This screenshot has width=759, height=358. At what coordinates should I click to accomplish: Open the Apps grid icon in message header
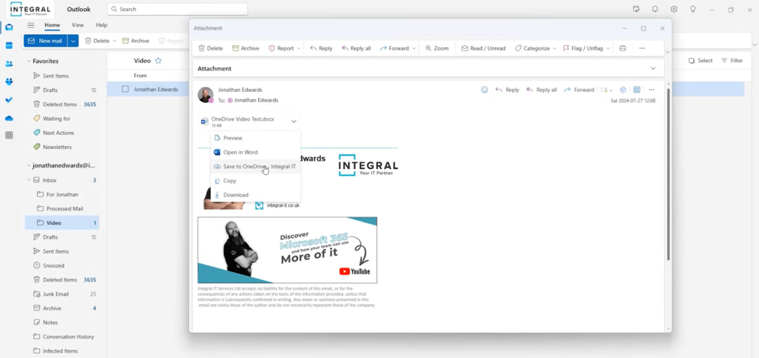click(637, 90)
